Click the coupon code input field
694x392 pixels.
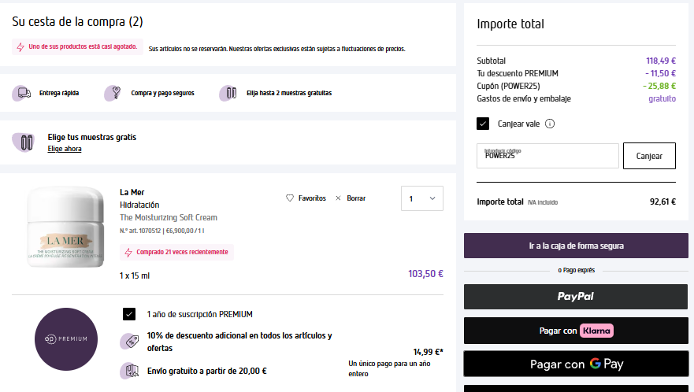point(548,156)
